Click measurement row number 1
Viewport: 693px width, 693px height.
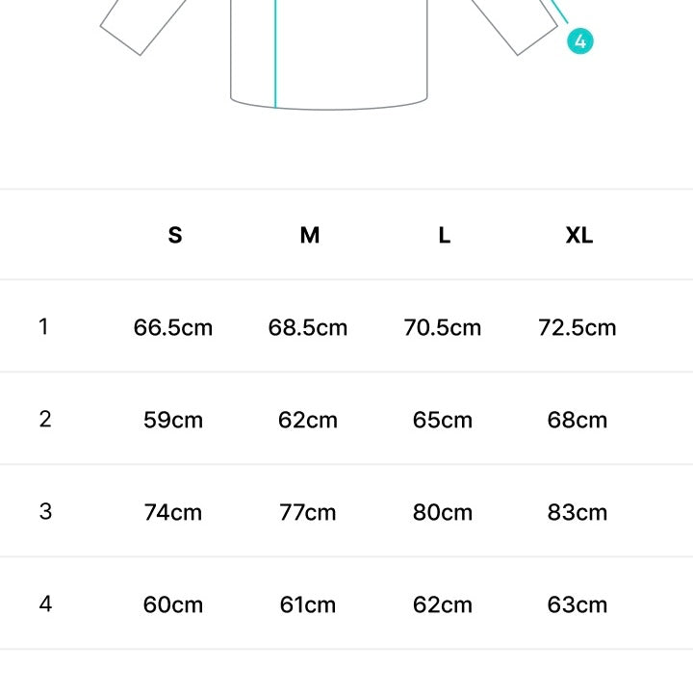[x=43, y=327]
